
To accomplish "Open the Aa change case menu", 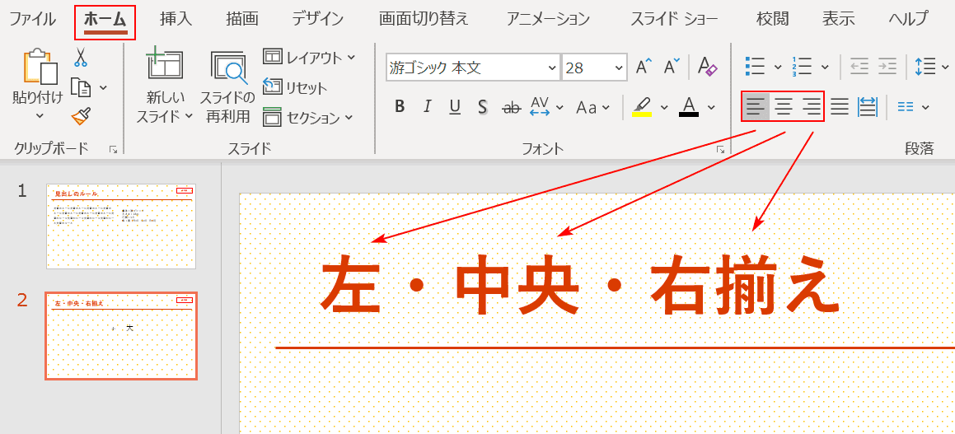I will 592,107.
